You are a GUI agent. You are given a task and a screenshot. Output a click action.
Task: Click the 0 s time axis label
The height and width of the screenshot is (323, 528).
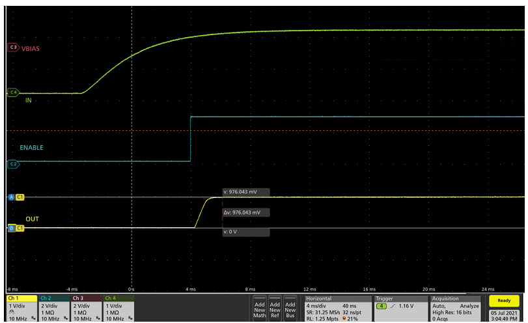pos(132,289)
